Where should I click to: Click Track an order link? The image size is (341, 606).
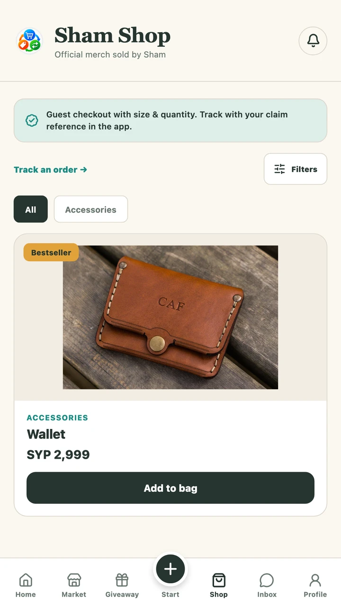[51, 169]
